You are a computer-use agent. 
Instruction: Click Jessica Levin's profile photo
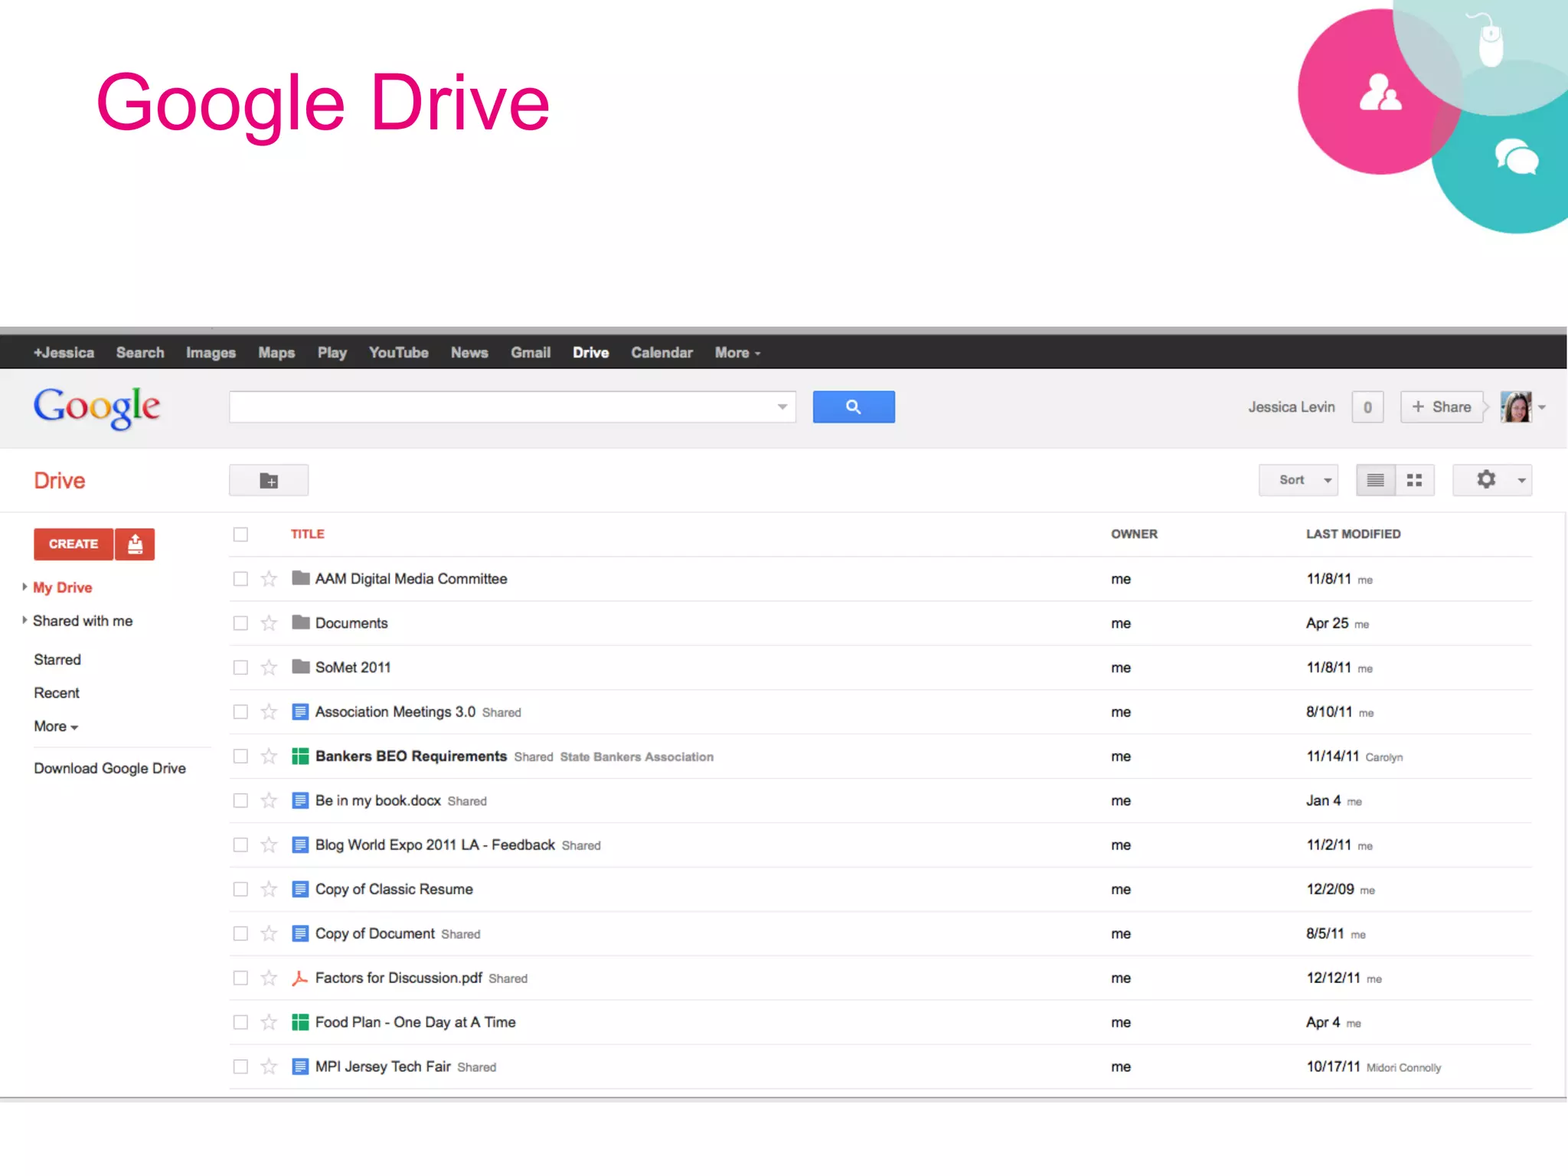1516,407
